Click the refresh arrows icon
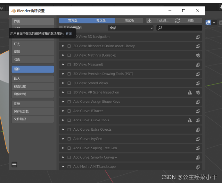Screen dimensions: 222x183 177,21
